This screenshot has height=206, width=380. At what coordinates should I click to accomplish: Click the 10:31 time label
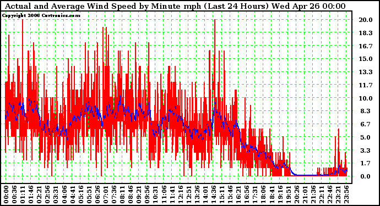155,194
